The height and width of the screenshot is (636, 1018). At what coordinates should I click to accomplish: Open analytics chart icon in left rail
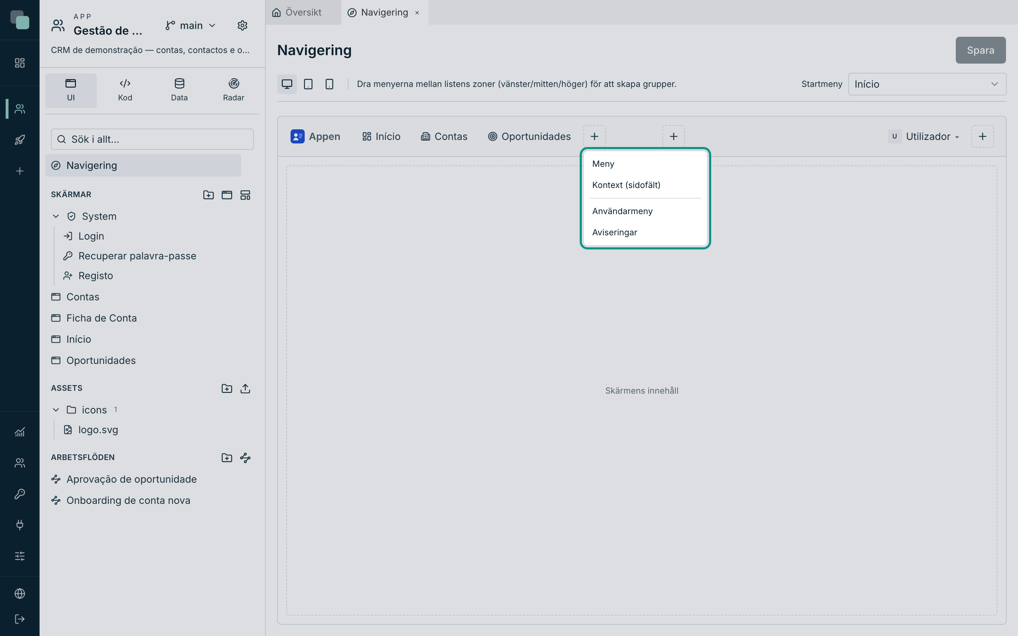20,431
